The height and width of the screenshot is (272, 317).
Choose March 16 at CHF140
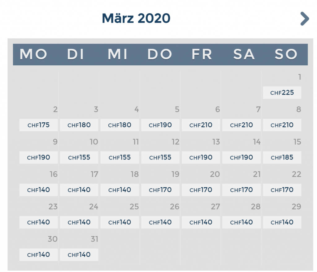38,190
